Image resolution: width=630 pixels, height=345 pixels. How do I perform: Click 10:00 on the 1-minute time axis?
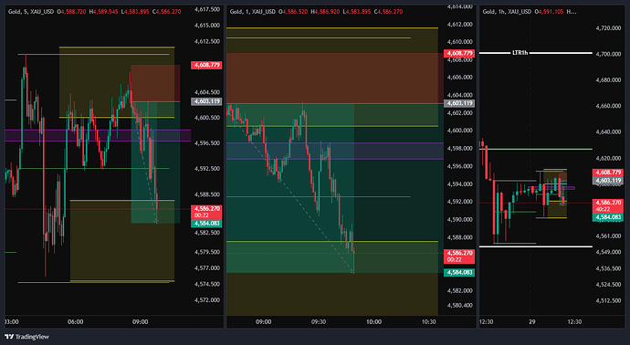[373, 321]
